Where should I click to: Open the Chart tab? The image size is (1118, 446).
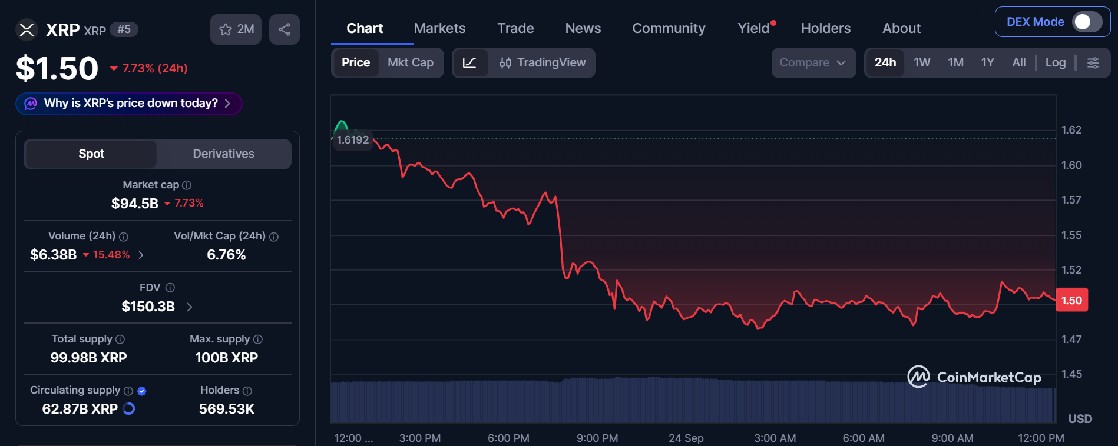tap(365, 28)
